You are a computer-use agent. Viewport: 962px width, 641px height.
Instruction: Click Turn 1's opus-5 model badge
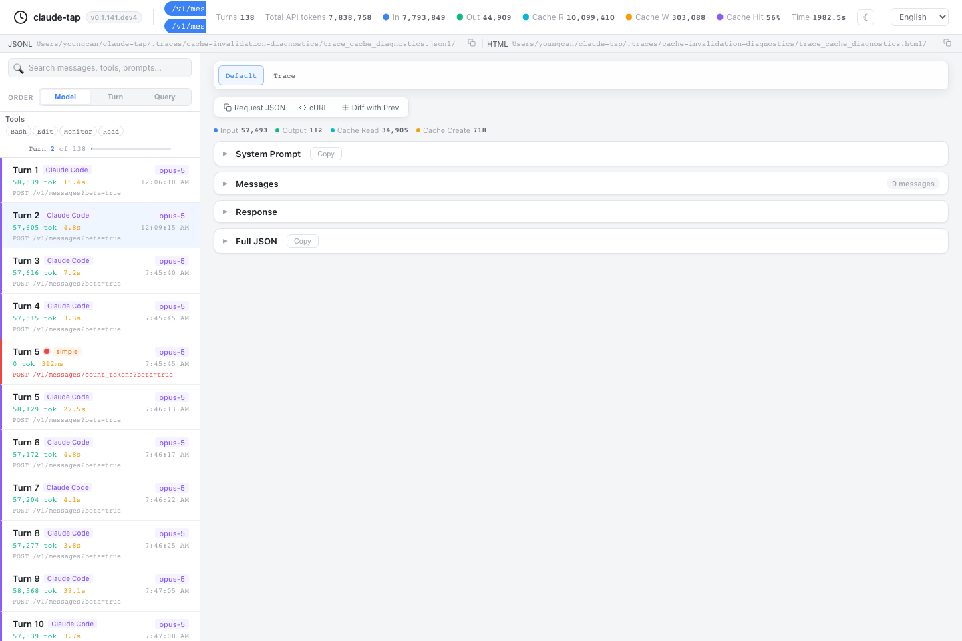172,170
